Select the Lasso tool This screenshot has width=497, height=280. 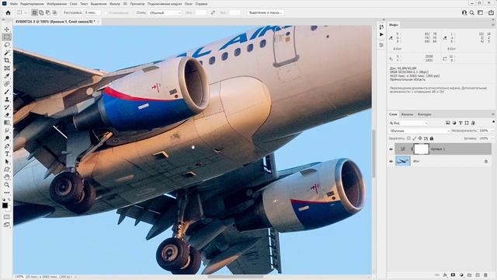(x=7, y=45)
